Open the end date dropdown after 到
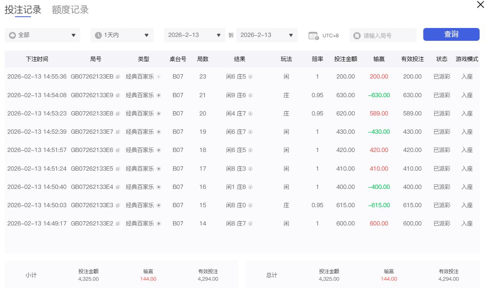This screenshot has height=288, width=487. (267, 35)
